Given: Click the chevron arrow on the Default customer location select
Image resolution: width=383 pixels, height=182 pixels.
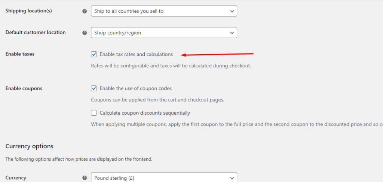Looking at the screenshot, I should pyautogui.click(x=232, y=33).
